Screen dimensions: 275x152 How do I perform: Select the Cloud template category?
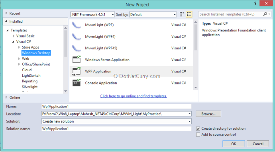click(x=27, y=70)
